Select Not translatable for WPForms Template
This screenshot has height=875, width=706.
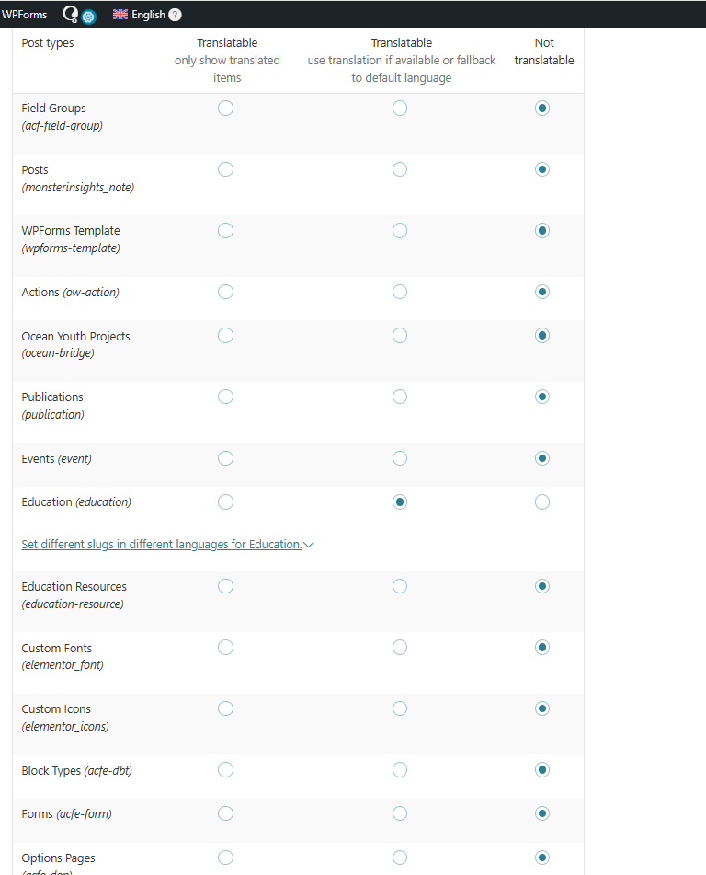[542, 231]
